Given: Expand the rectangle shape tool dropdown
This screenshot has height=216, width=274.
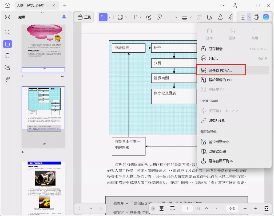Looking at the screenshot, I should 177,17.
